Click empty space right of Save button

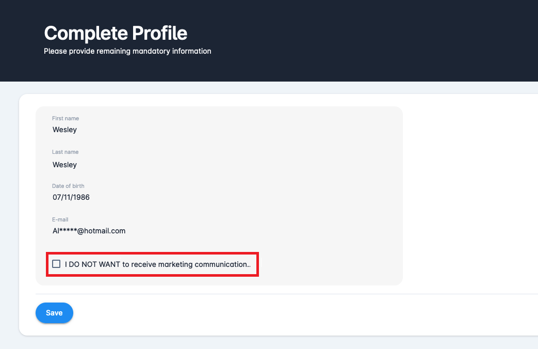coord(258,313)
